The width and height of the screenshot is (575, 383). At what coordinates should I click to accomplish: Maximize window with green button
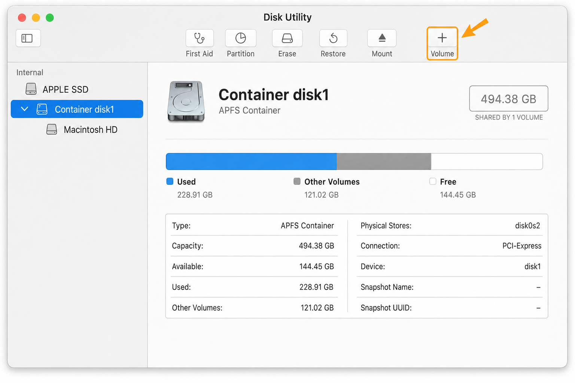click(50, 18)
